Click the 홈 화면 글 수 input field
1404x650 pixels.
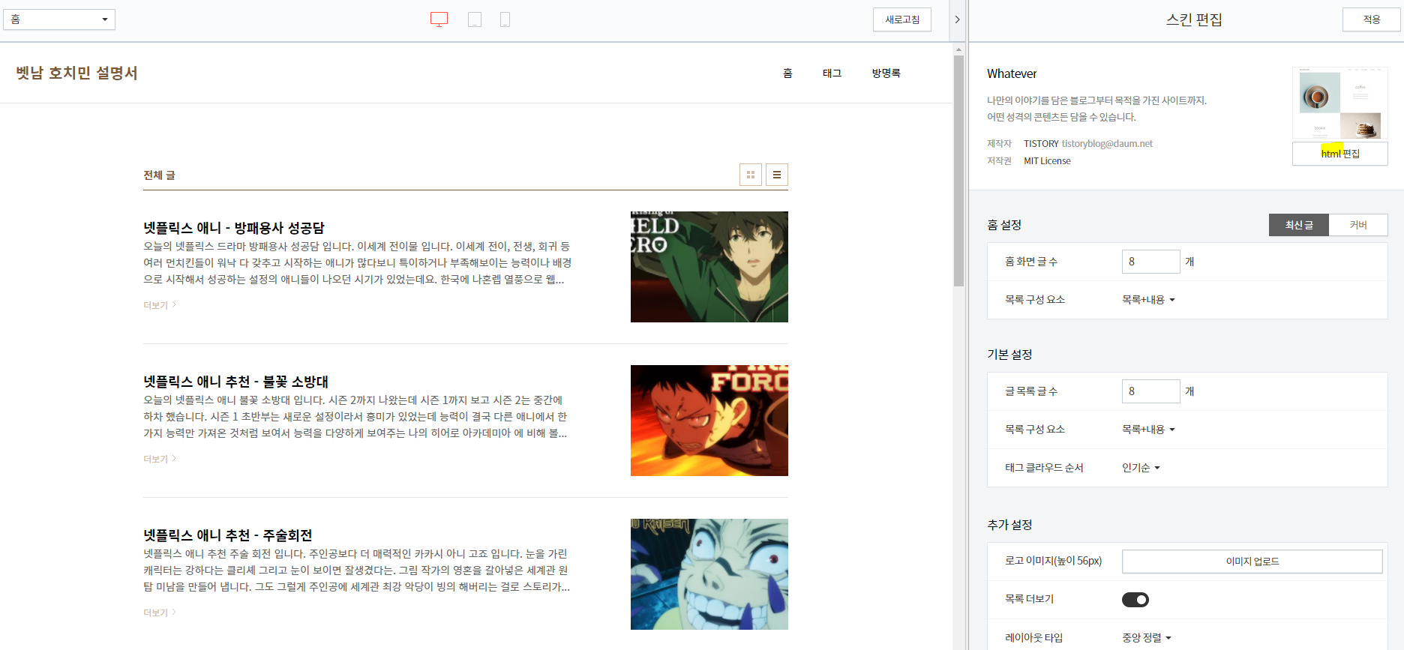(x=1151, y=262)
